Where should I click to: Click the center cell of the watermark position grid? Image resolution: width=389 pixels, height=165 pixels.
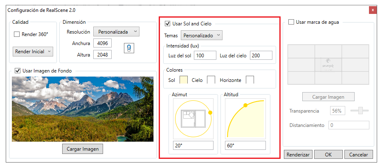[x=328, y=65]
